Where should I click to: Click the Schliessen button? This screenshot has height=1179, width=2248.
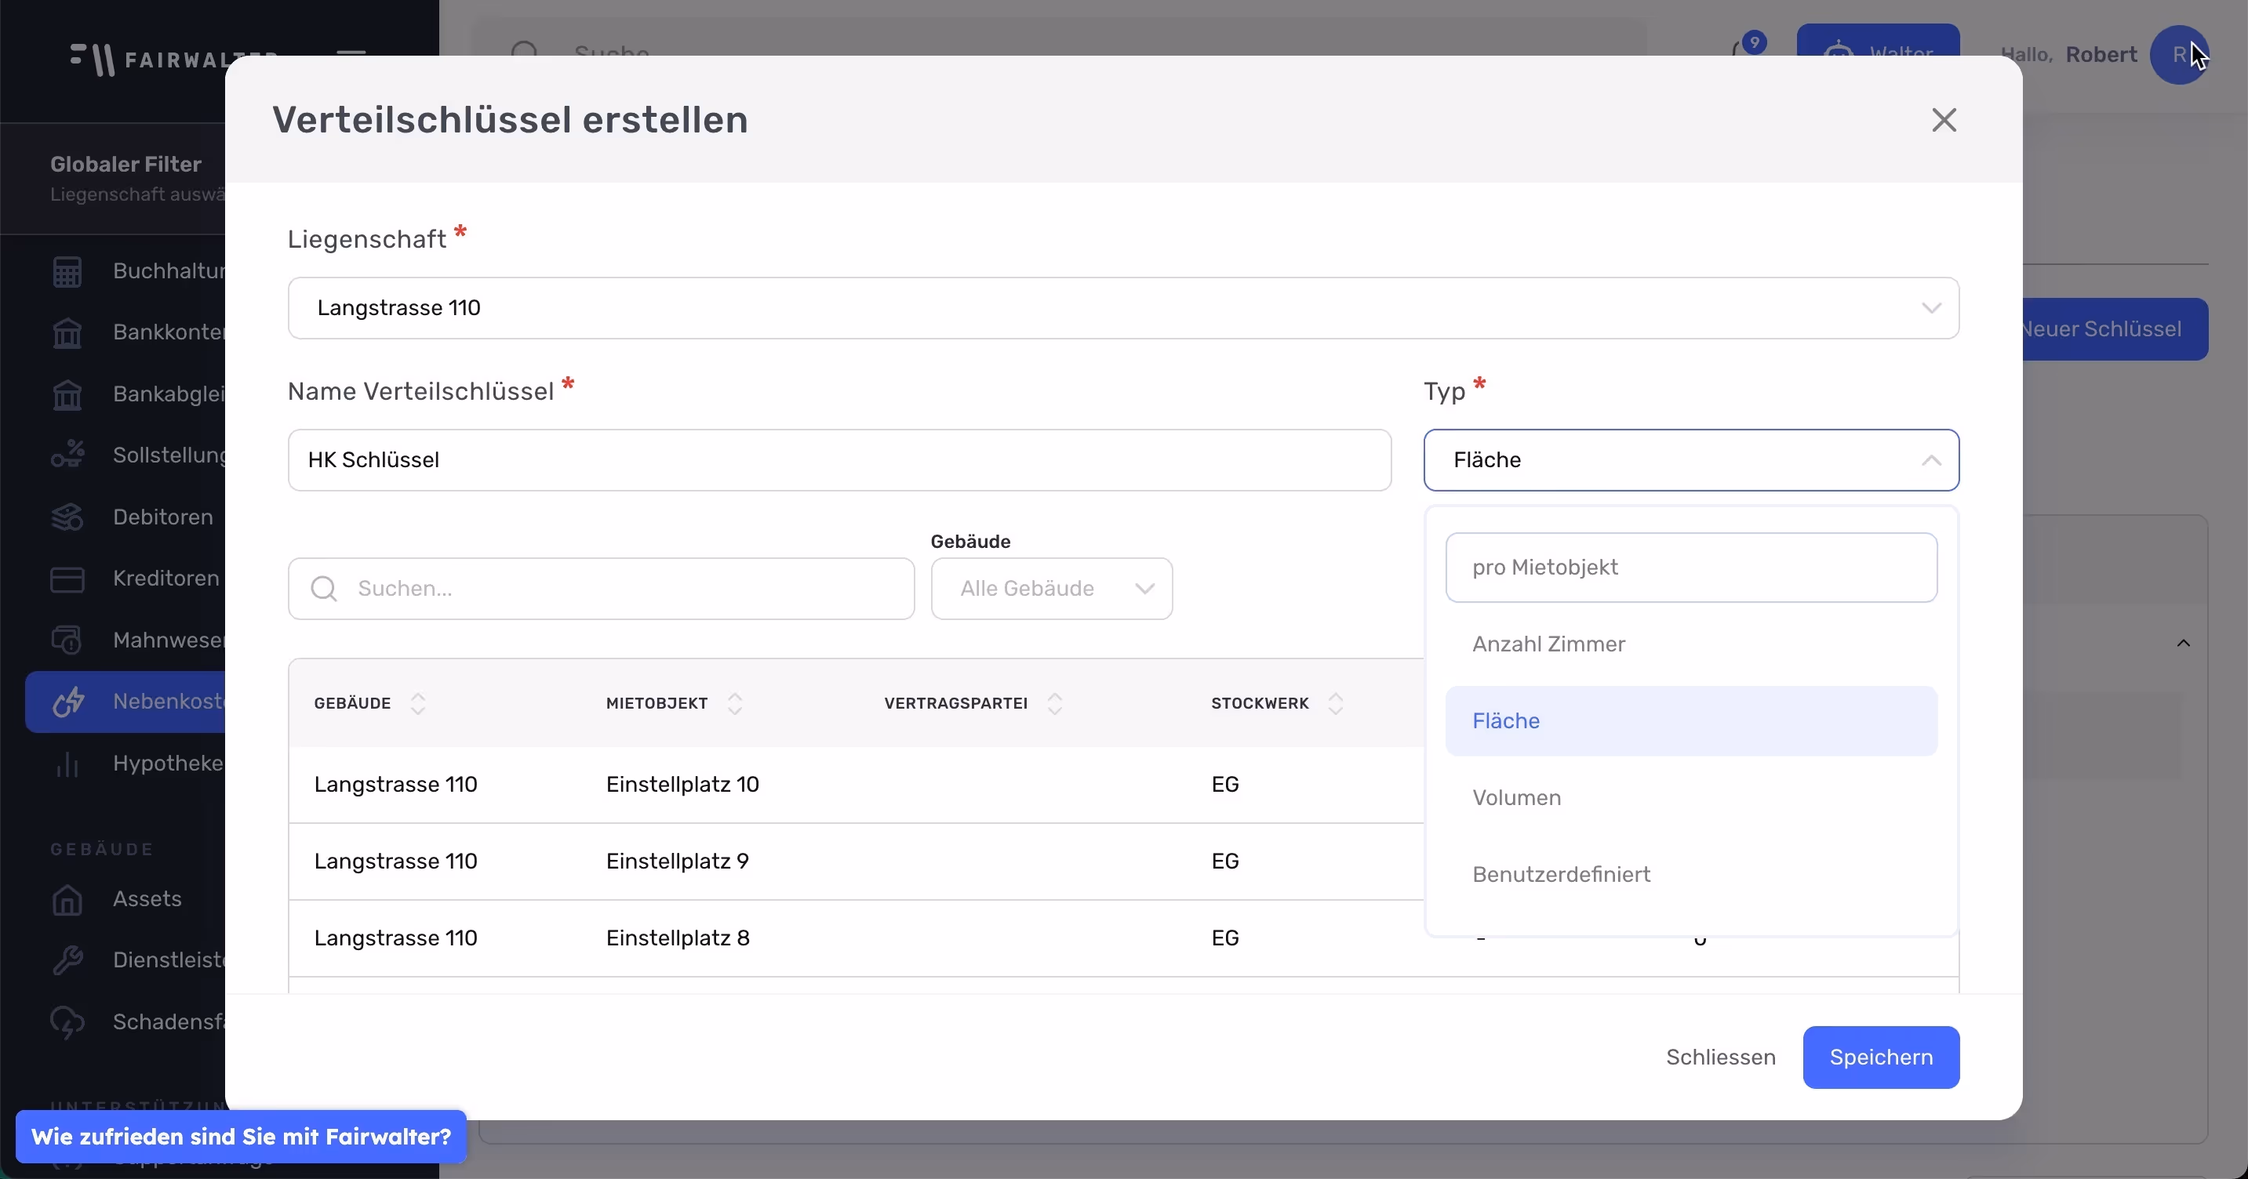click(1720, 1057)
